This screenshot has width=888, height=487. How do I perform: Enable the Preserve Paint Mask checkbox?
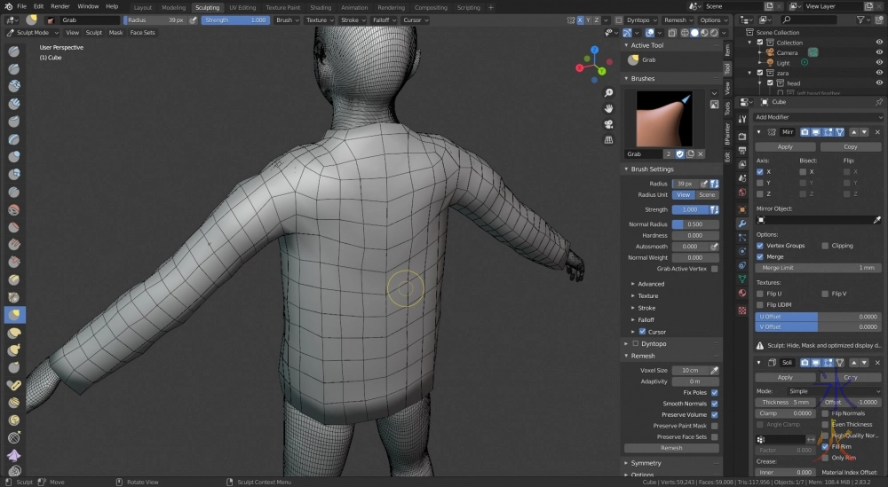coord(715,426)
